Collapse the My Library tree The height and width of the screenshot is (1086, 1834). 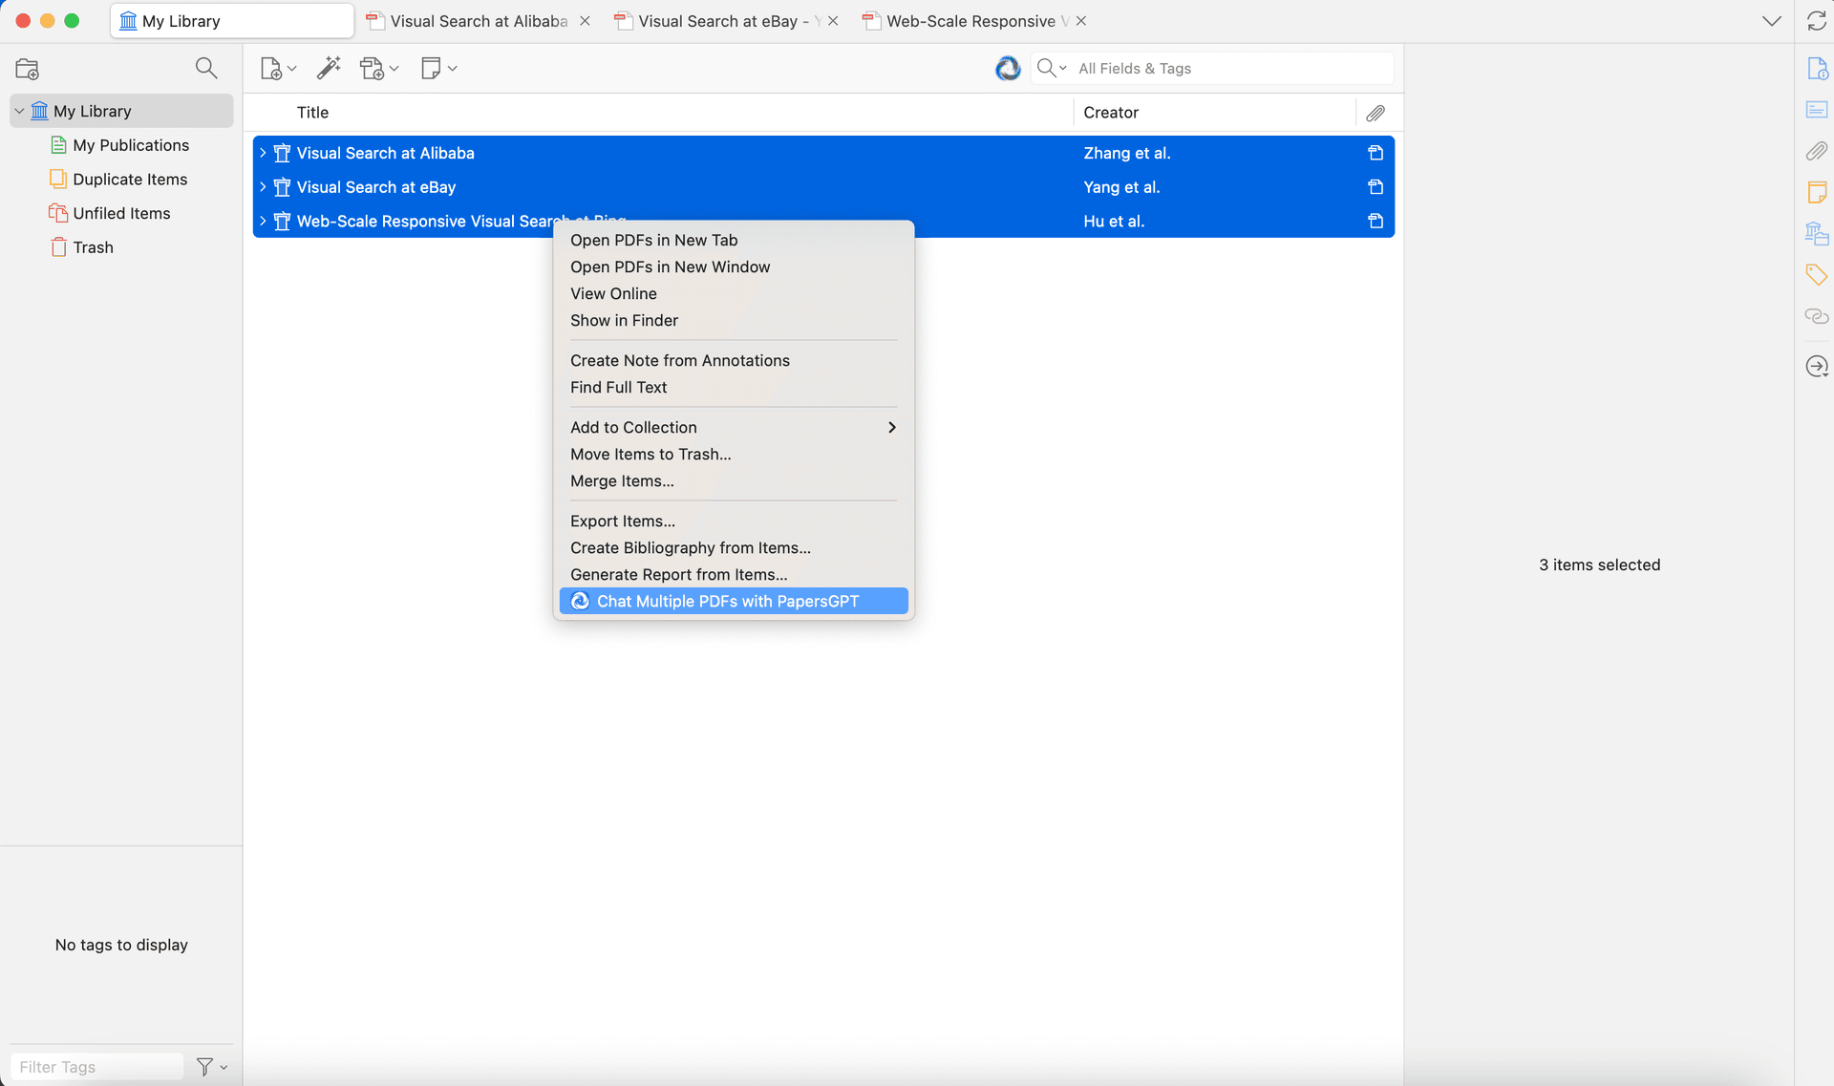click(x=19, y=111)
